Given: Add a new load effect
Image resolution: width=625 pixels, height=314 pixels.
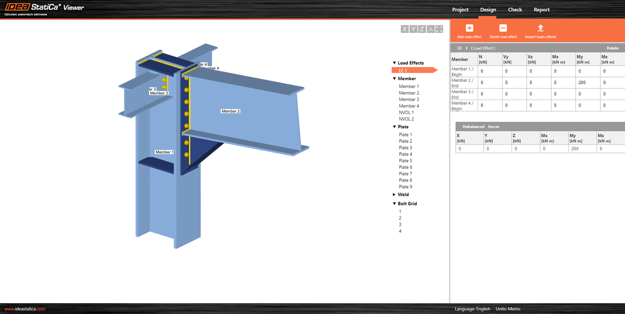Looking at the screenshot, I should point(469,30).
